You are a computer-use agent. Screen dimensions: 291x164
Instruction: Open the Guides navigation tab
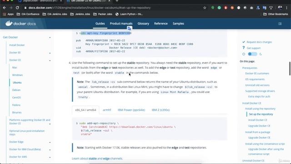pyautogui.click(x=100, y=23)
